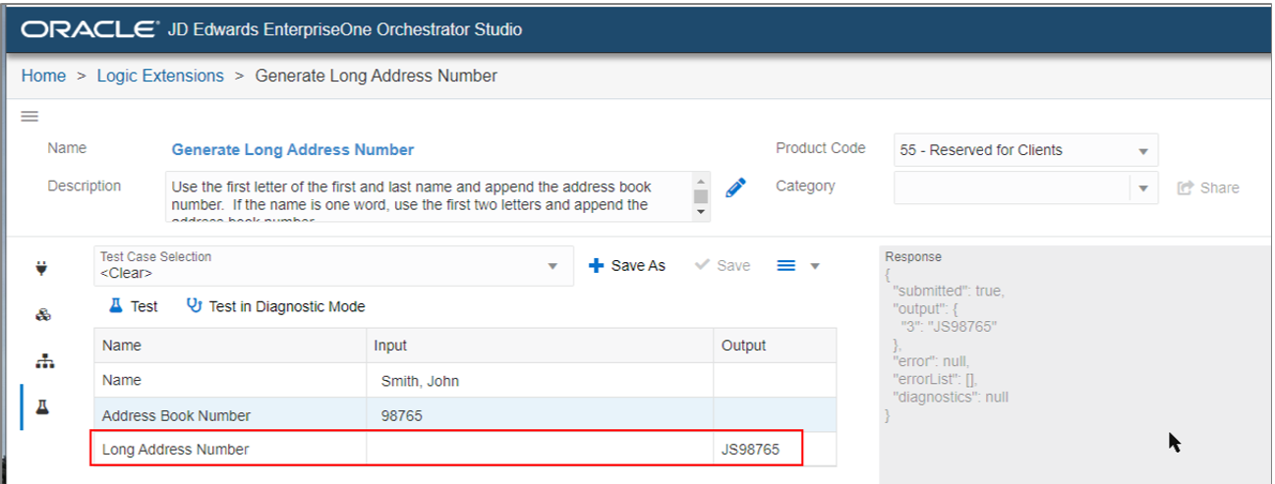Go to Home in the breadcrumb
This screenshot has height=484, width=1275.
click(43, 76)
